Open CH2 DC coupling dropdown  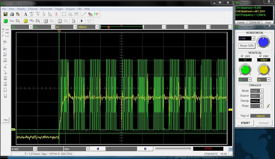pyautogui.click(x=268, y=80)
